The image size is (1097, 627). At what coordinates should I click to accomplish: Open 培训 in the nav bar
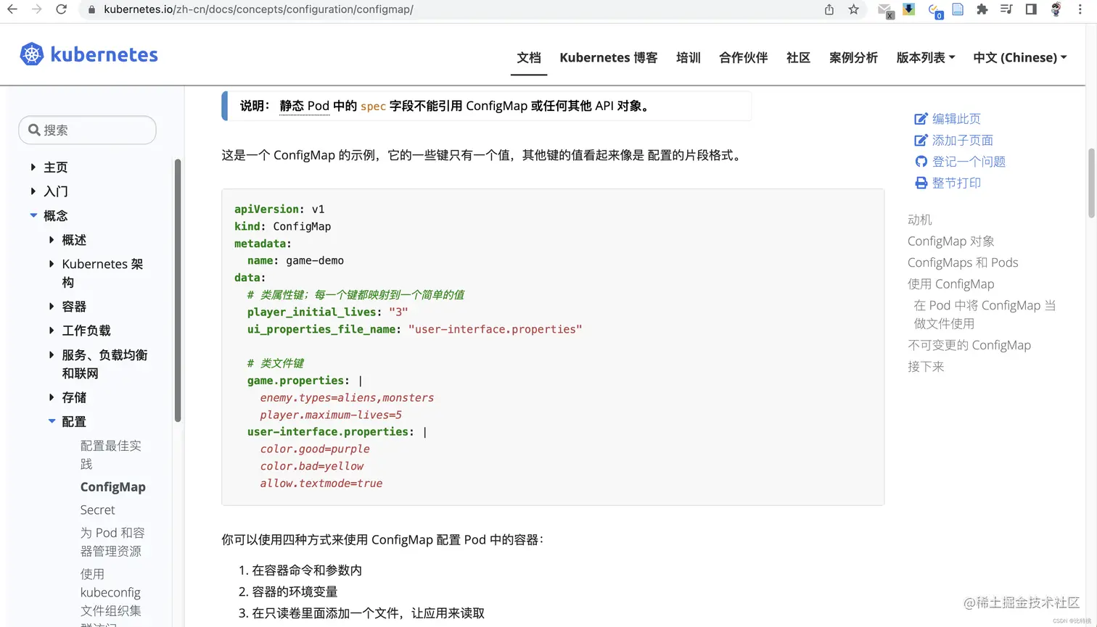coord(688,57)
